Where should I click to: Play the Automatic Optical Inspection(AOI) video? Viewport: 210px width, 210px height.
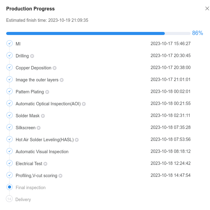84,104
